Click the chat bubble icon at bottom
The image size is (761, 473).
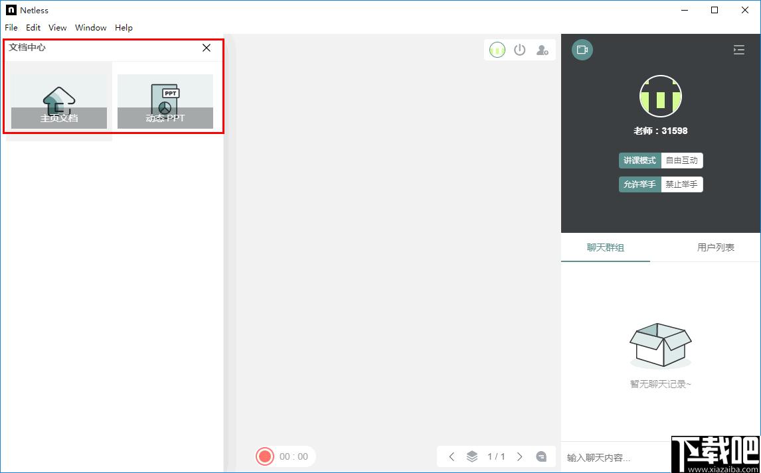541,456
